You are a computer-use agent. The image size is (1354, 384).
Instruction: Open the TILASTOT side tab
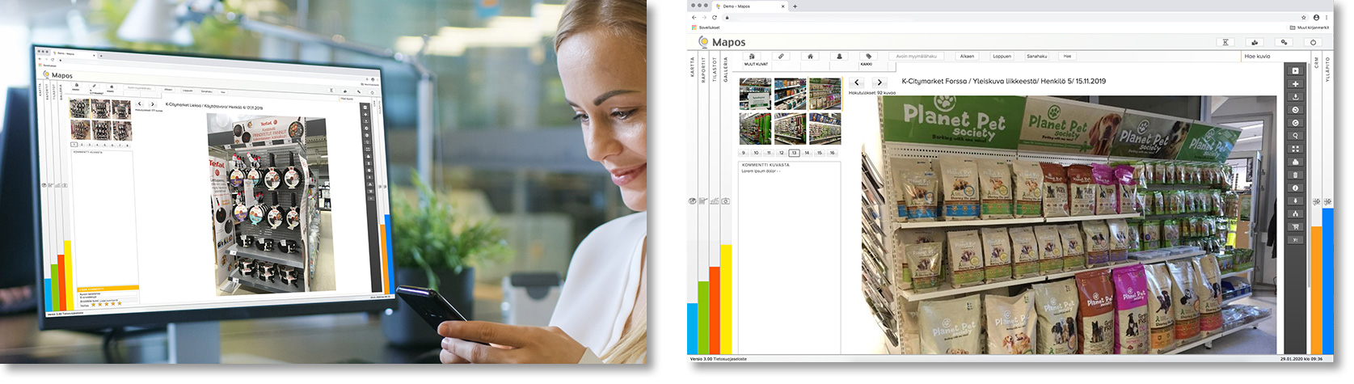coord(715,69)
